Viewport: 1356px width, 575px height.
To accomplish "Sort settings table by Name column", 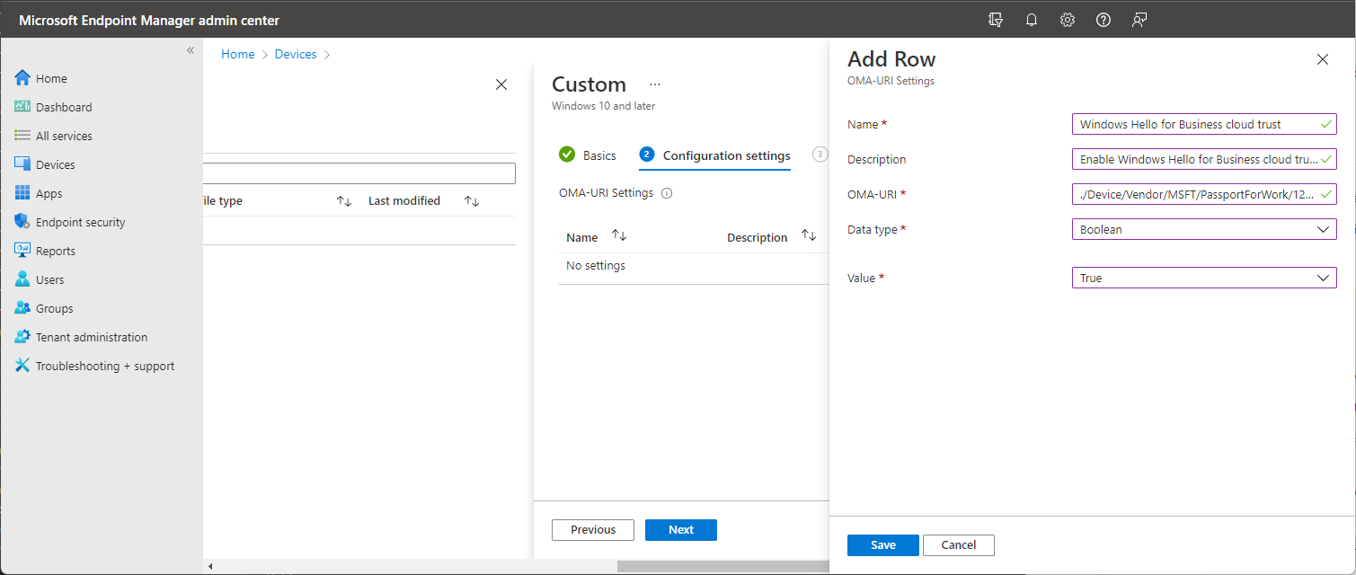I will pyautogui.click(x=618, y=236).
